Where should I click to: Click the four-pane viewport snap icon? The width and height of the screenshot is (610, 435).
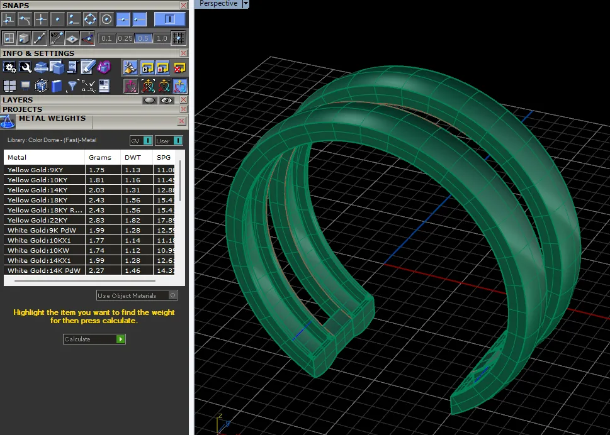click(x=9, y=38)
